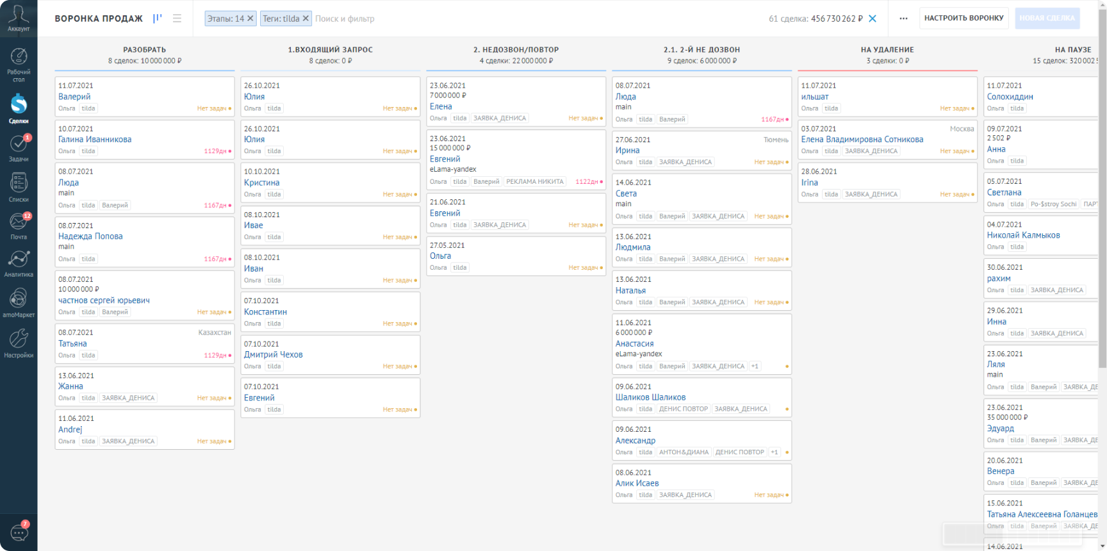This screenshot has height=551, width=1107.
Task: Open the chat notifications bubble
Action: [x=19, y=532]
